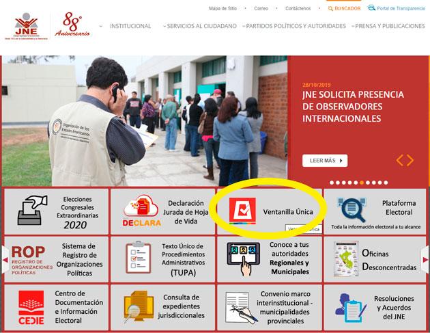Open the ballot box Elecciones Congresales icon
The width and height of the screenshot is (430, 333).
[x=32, y=210]
